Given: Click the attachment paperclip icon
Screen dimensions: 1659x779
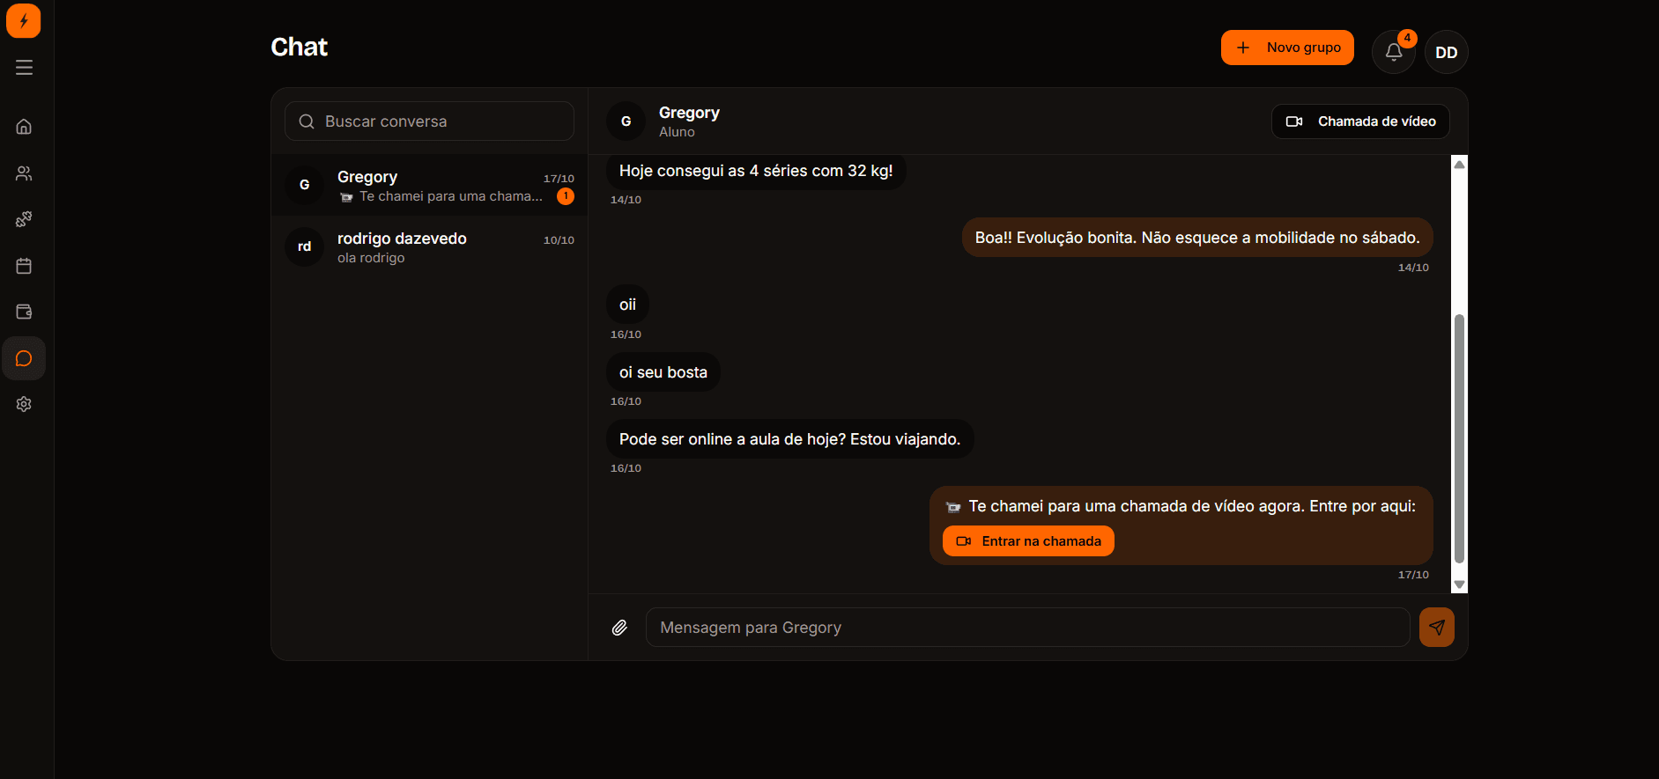Looking at the screenshot, I should coord(619,628).
